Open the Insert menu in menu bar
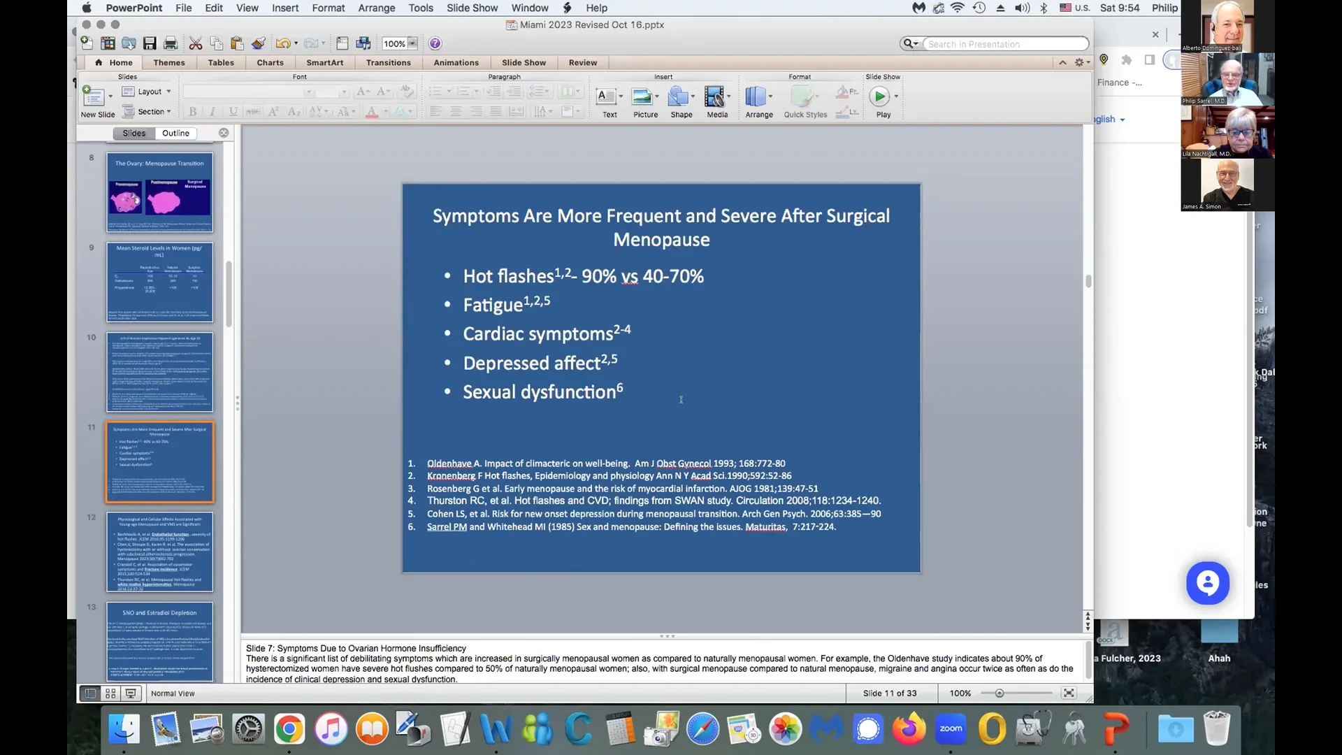 tap(285, 8)
